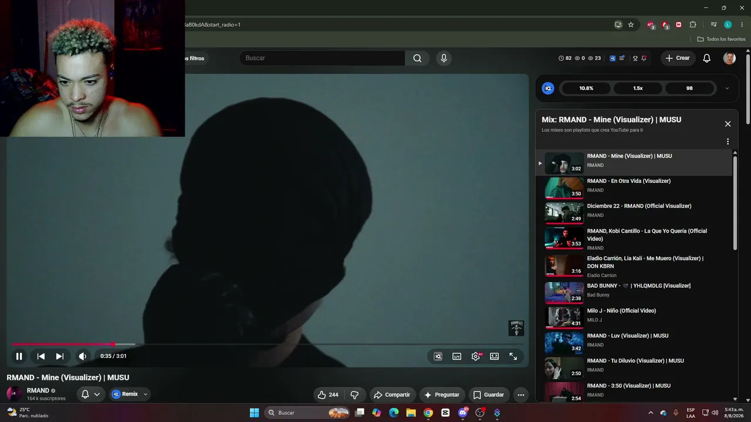
Task: Open Chrome extensions puzzle icon
Action: coord(693,25)
